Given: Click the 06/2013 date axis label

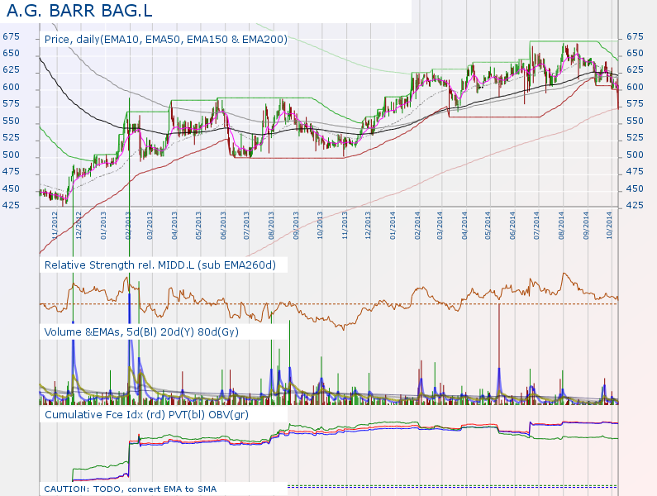Looking at the screenshot, I should coord(223,226).
